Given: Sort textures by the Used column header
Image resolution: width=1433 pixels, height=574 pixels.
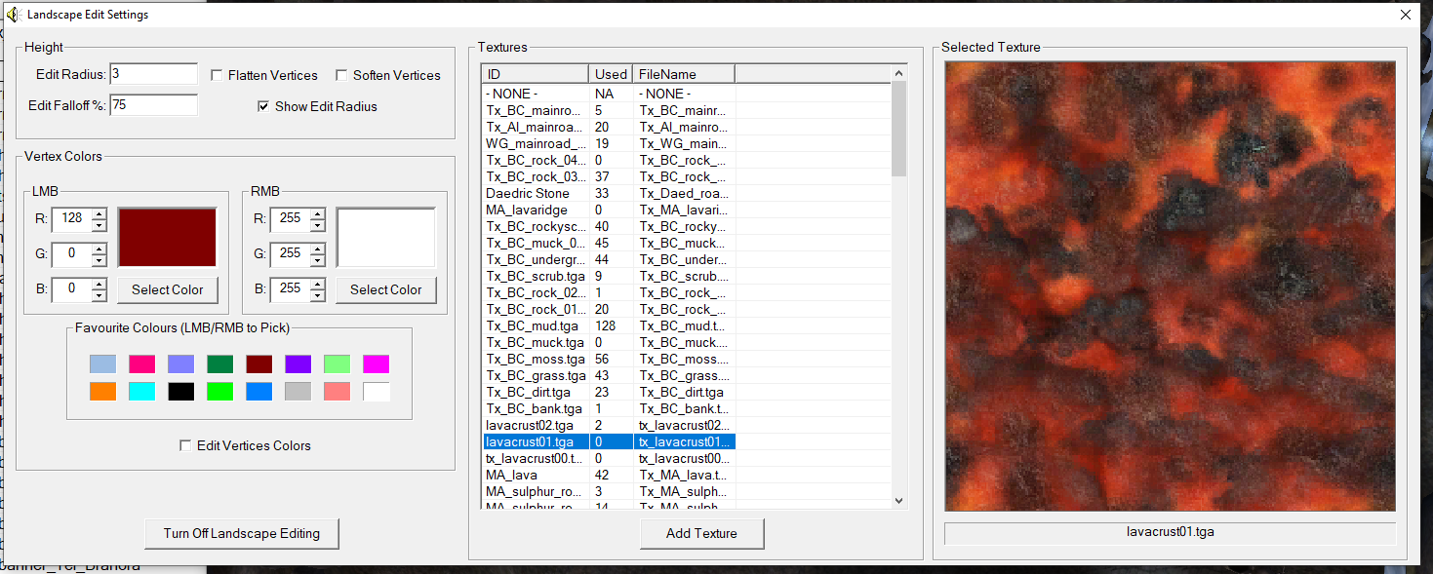Looking at the screenshot, I should point(611,74).
